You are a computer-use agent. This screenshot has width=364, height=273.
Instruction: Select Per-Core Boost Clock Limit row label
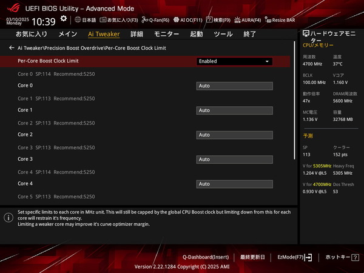[x=48, y=61]
